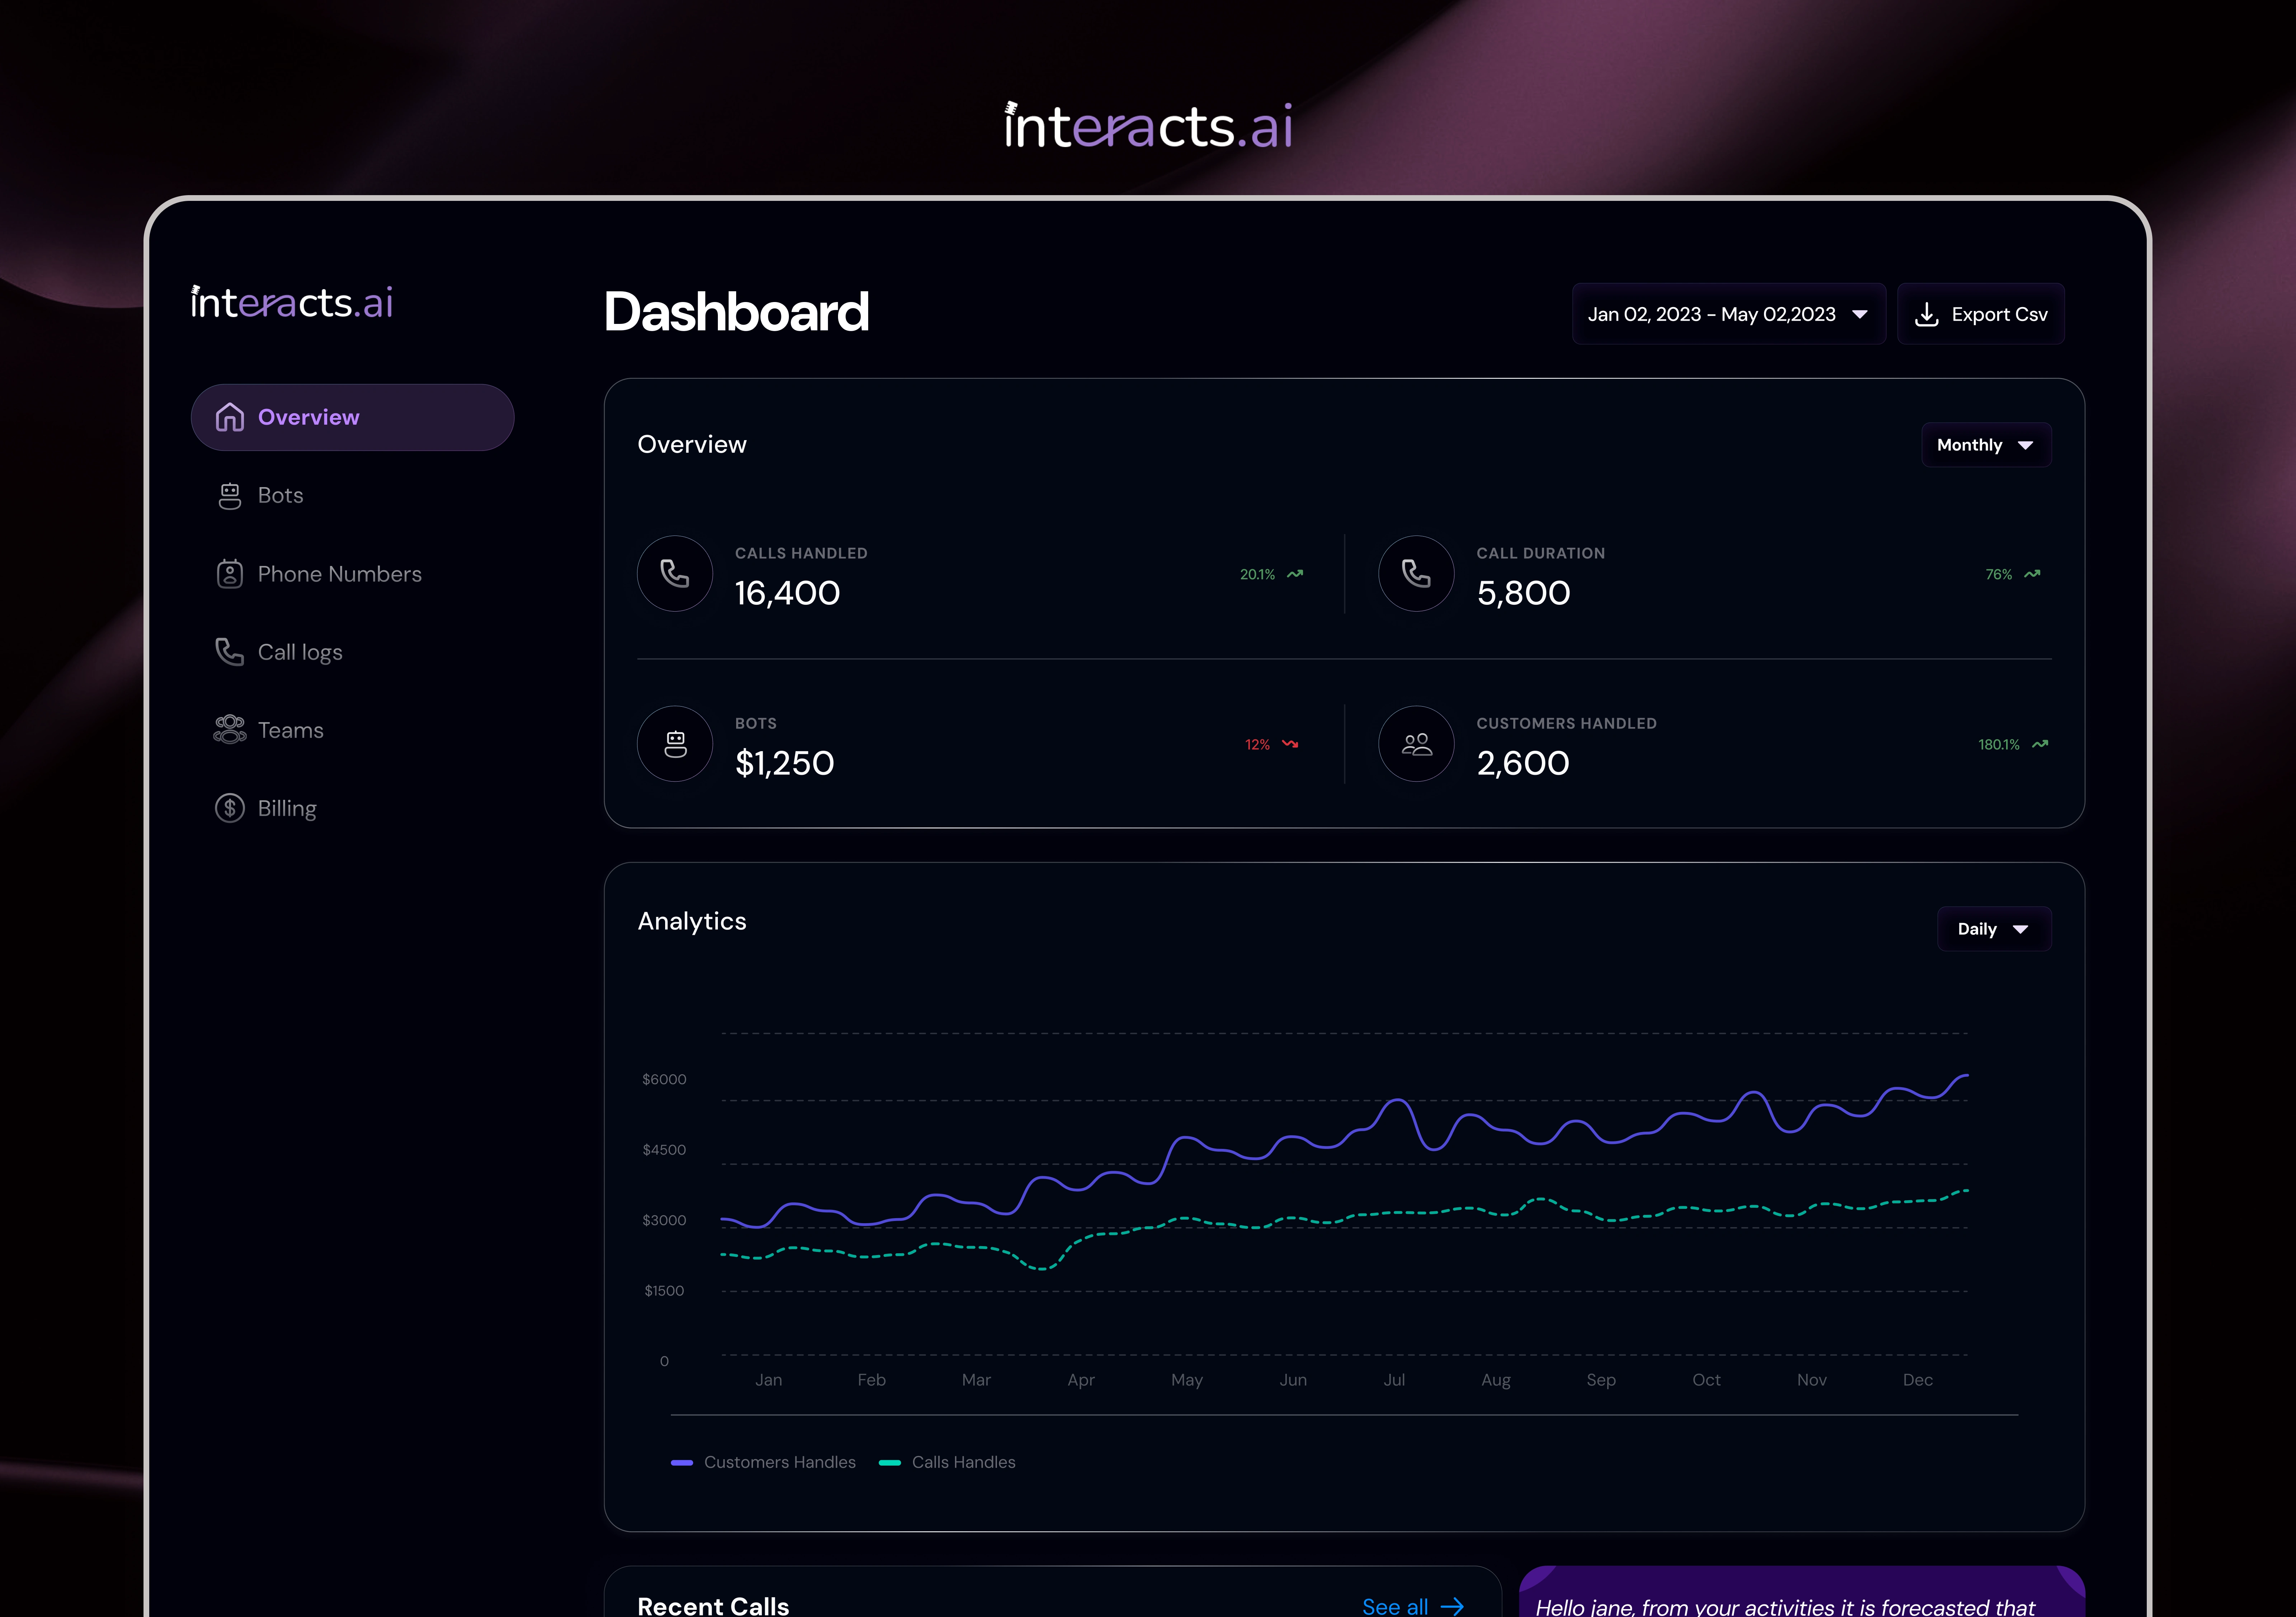Image resolution: width=2296 pixels, height=1617 pixels.
Task: Click the Billing dollar-sign icon
Action: click(230, 808)
